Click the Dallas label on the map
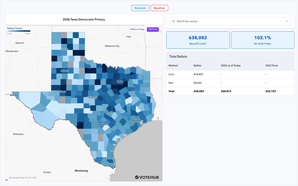Screen dimensions: 298x186 coord(120,81)
